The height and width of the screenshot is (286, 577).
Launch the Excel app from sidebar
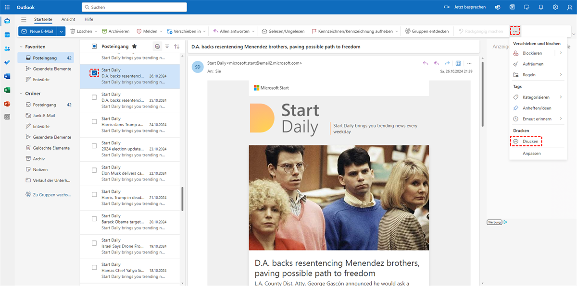coord(7,90)
